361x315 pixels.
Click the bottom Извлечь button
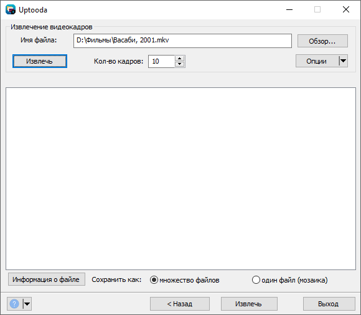point(249,304)
